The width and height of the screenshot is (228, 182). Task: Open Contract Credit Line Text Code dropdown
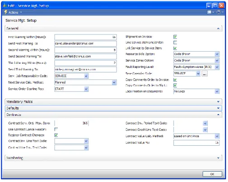[x=205, y=129]
